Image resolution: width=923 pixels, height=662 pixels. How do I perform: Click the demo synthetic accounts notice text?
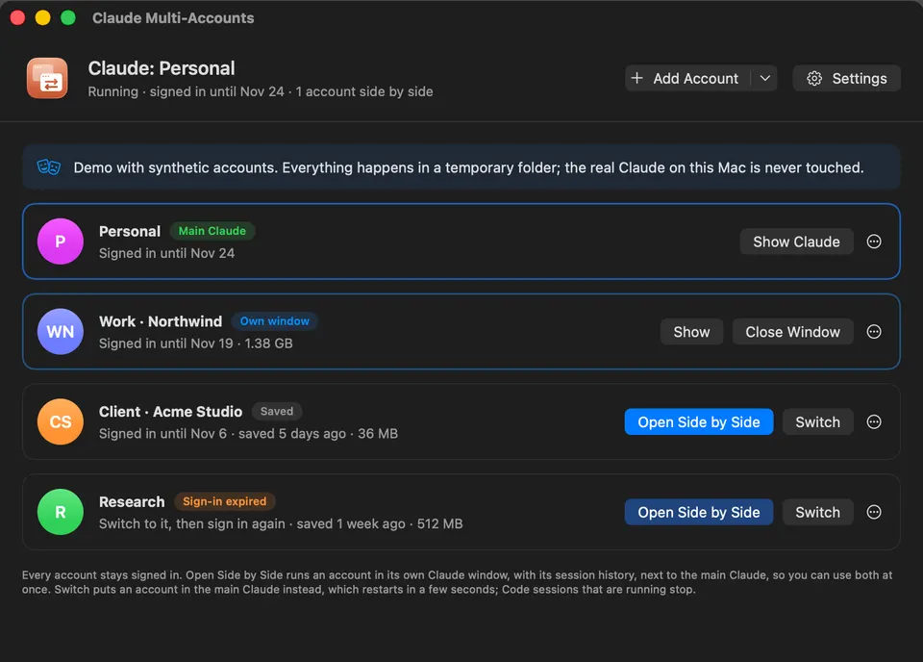(468, 167)
